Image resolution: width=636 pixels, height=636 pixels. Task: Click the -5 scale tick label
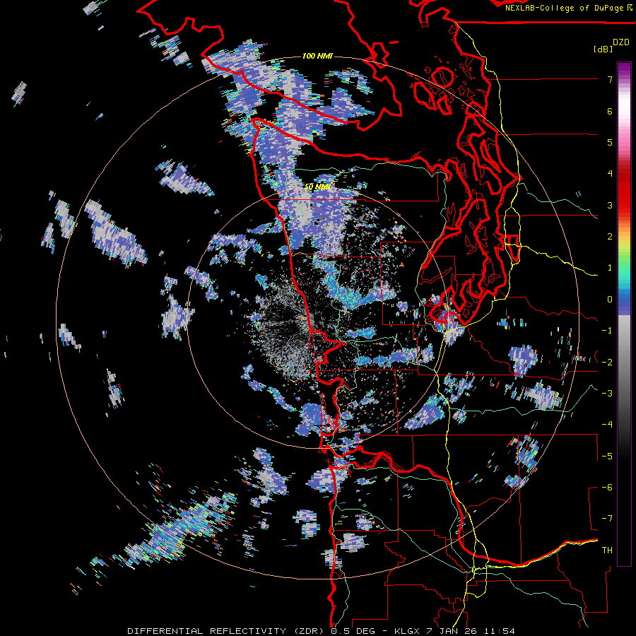tap(607, 456)
